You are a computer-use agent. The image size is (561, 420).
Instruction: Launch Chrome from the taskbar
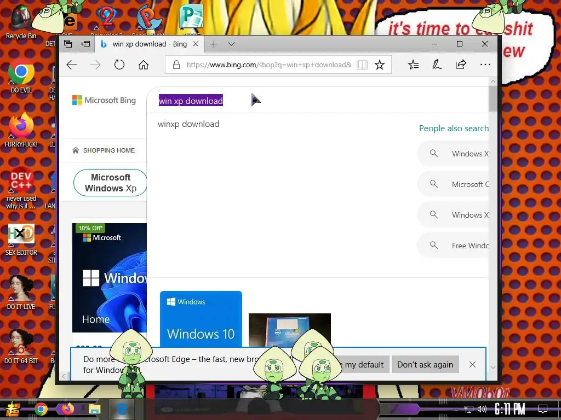(41, 409)
